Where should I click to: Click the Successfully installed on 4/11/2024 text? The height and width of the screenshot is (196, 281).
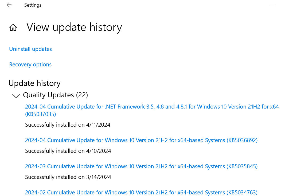point(68,125)
